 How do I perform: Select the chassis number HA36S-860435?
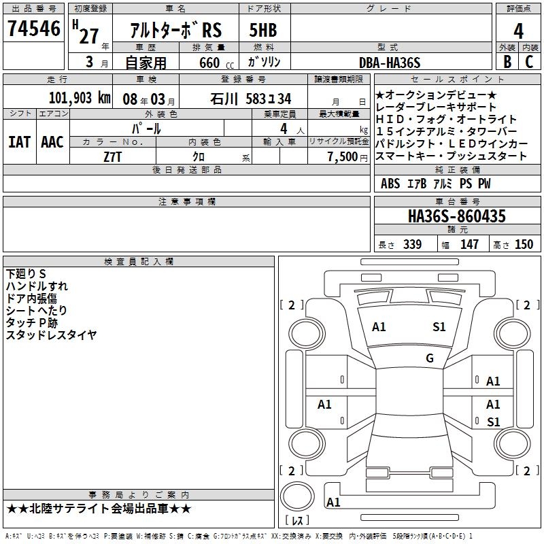coord(456,217)
